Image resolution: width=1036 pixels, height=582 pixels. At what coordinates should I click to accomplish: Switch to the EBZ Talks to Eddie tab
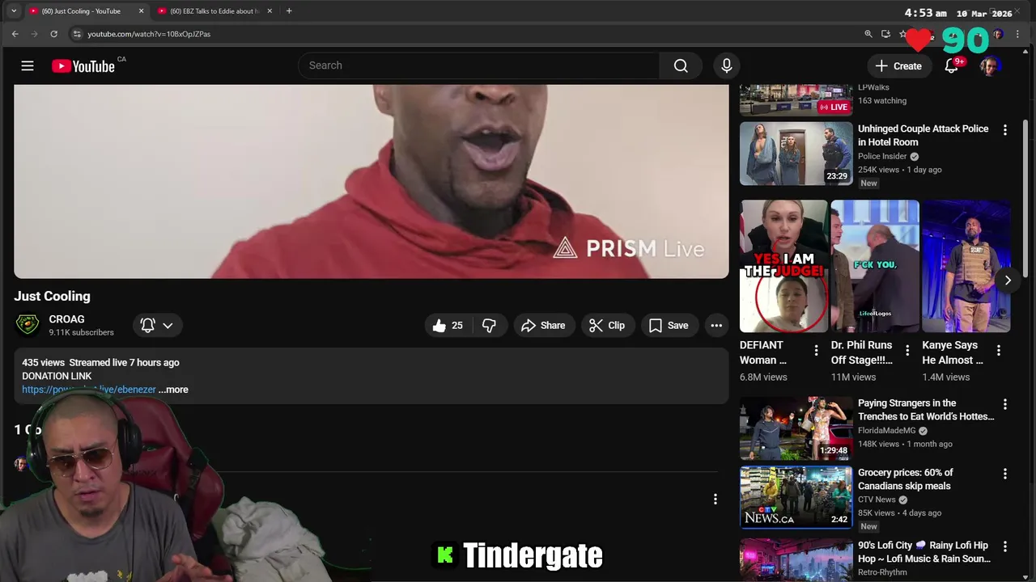(x=214, y=11)
